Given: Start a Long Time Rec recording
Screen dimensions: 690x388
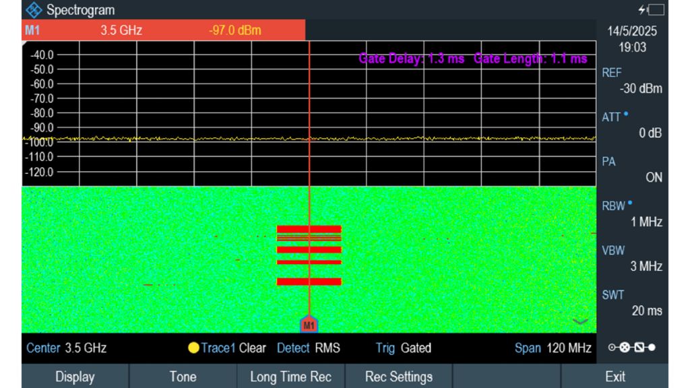Looking at the screenshot, I should pos(290,377).
